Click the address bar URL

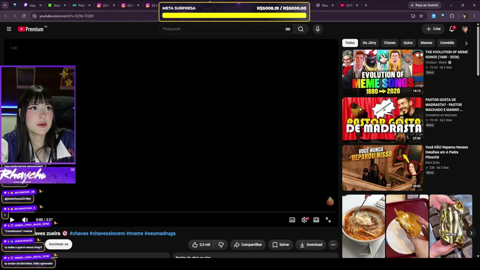point(67,16)
